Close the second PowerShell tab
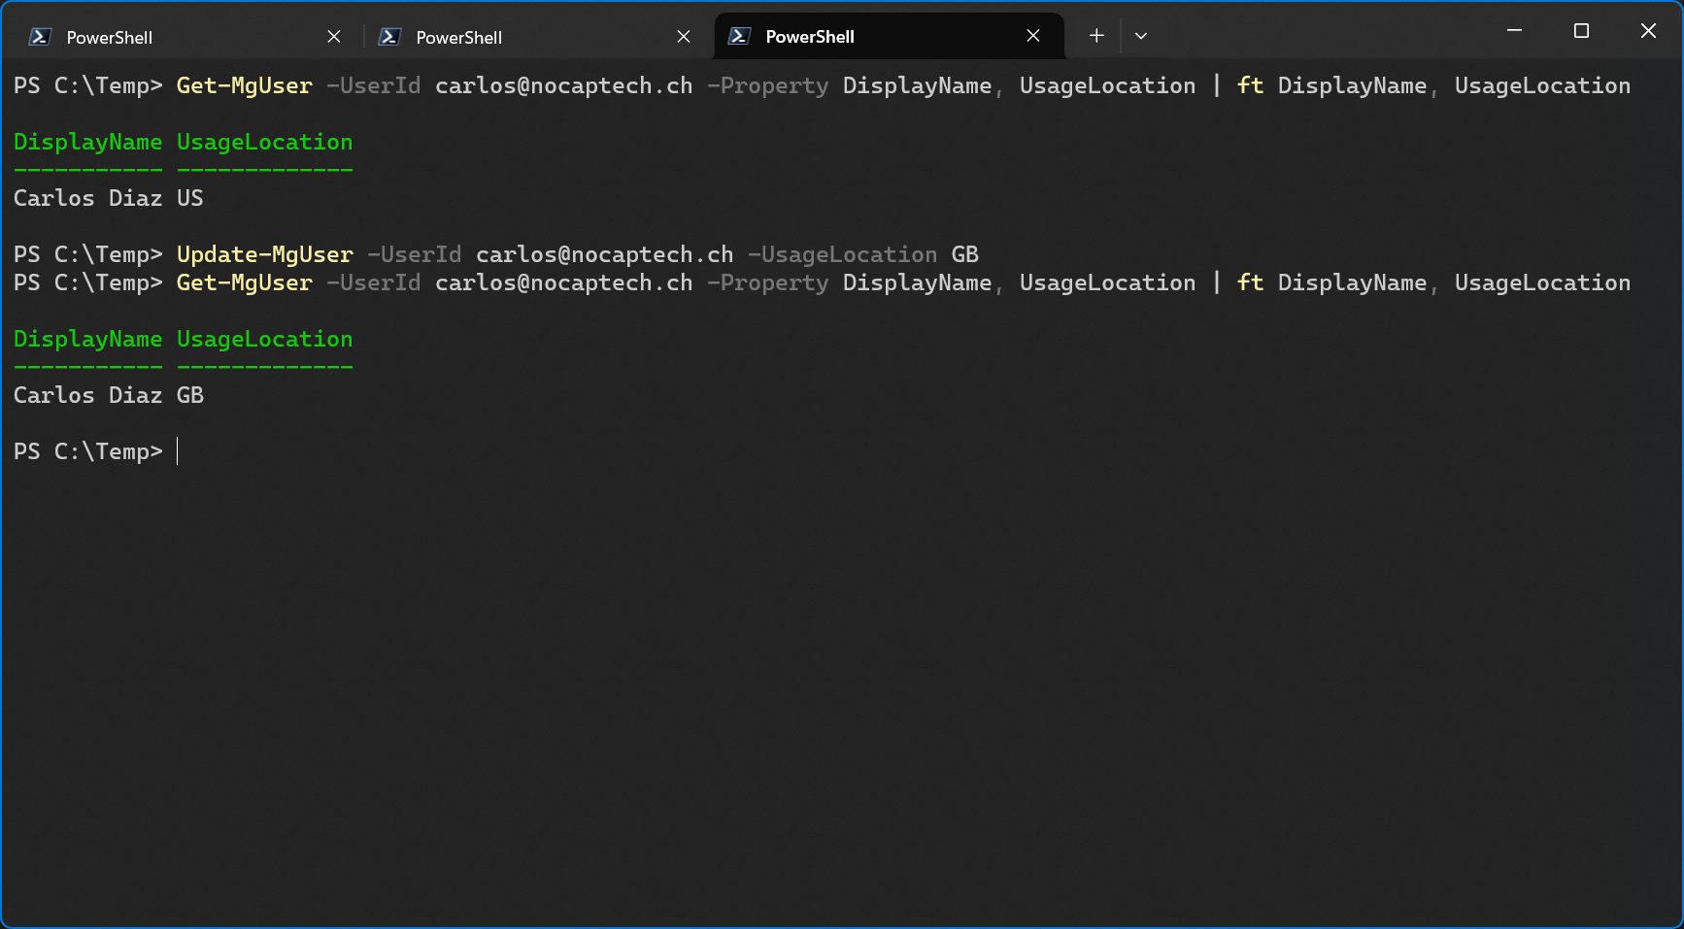 pos(684,37)
